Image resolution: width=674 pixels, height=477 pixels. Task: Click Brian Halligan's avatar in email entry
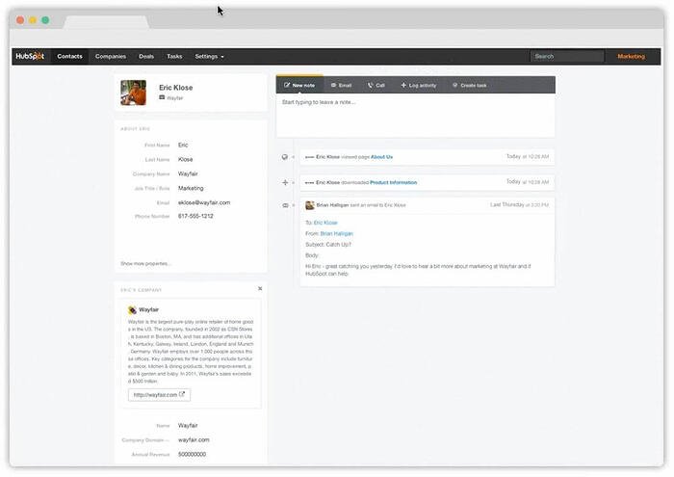coord(309,205)
